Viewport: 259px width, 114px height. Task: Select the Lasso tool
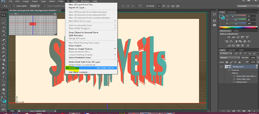click(x=3, y=23)
